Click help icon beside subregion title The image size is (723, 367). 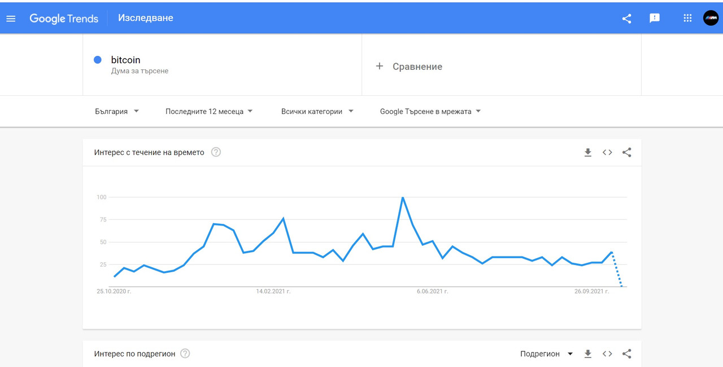(185, 354)
